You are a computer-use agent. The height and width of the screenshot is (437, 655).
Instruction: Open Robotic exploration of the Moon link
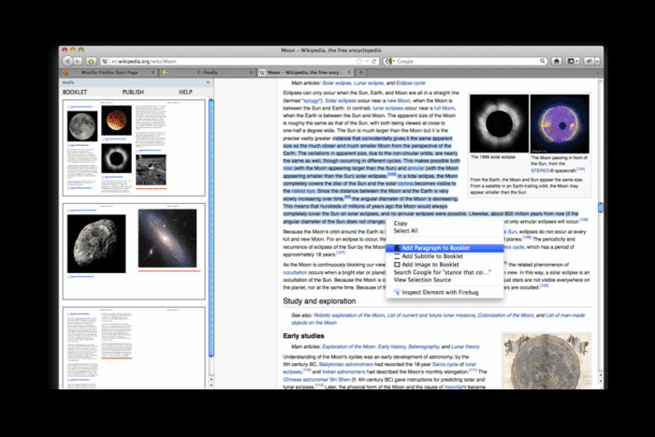pyautogui.click(x=349, y=315)
